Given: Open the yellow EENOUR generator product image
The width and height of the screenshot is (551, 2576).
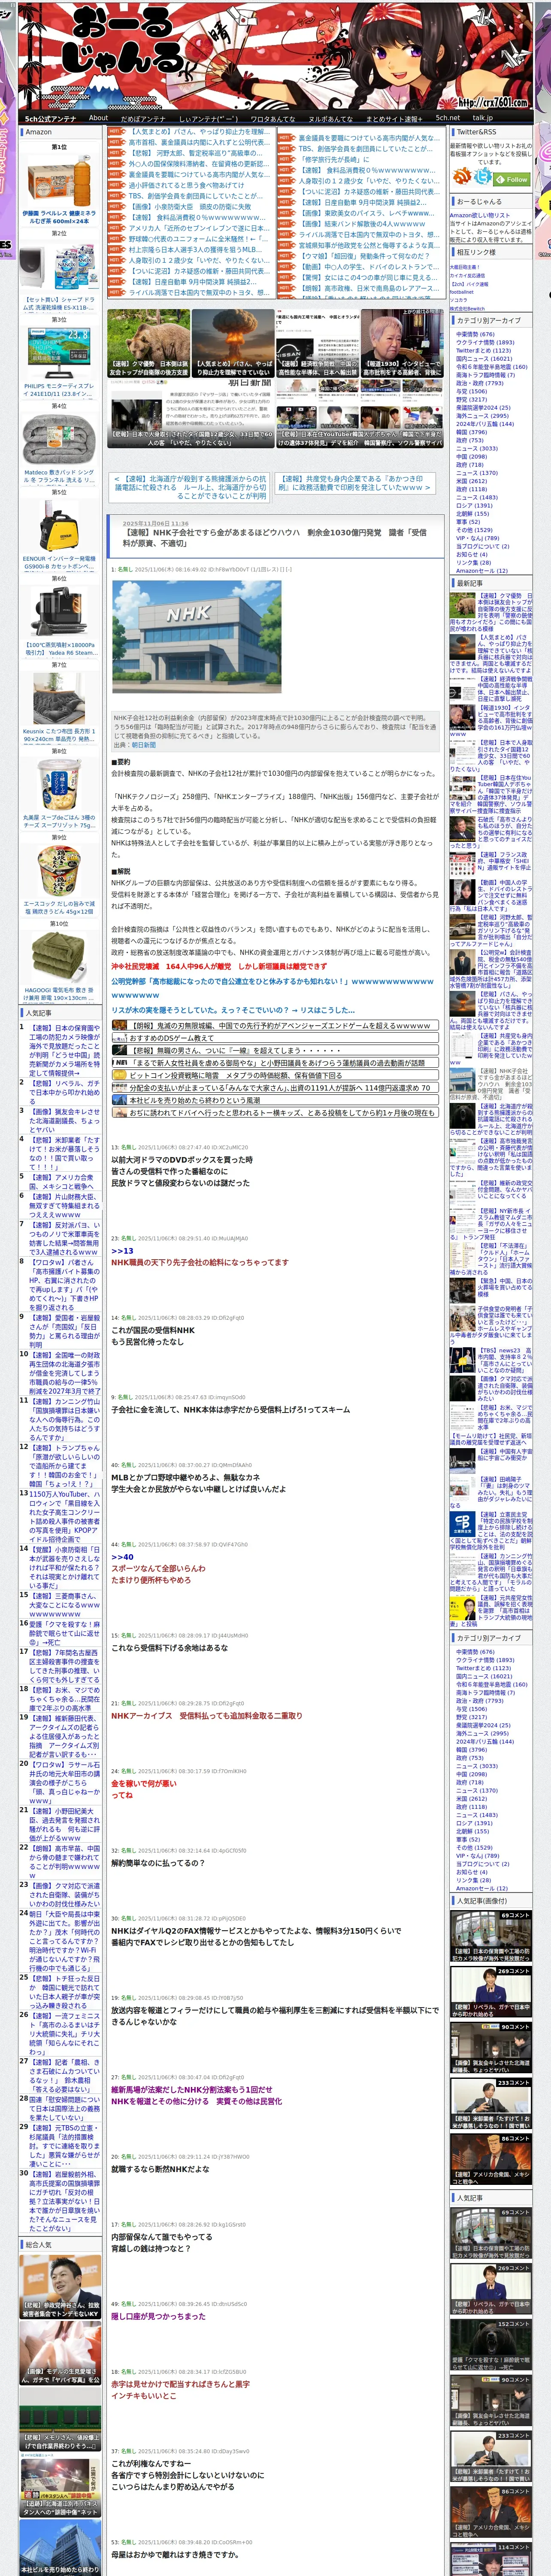Looking at the screenshot, I should [59, 525].
